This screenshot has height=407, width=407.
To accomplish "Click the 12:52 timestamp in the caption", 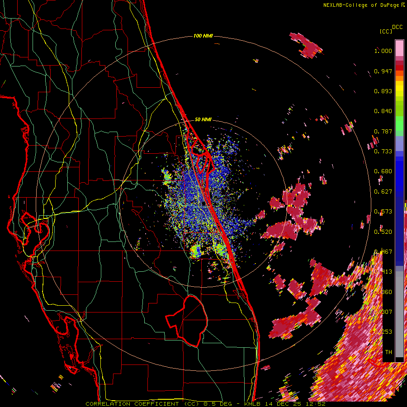I will coord(316,404).
